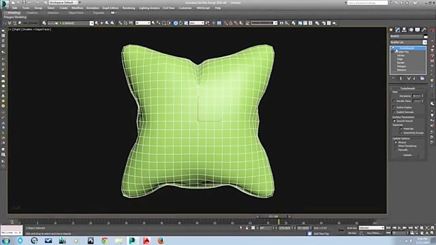
Task: Click the Update button in TurboSmooth
Action: click(x=407, y=155)
